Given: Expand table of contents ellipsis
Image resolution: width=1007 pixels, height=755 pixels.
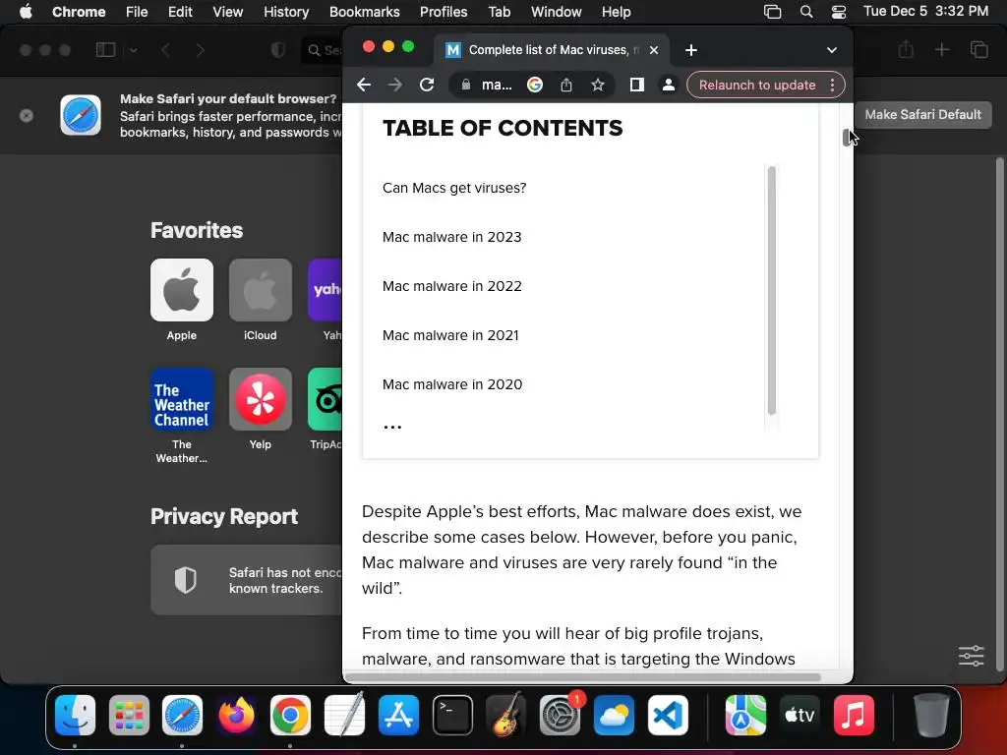Looking at the screenshot, I should click(x=391, y=427).
